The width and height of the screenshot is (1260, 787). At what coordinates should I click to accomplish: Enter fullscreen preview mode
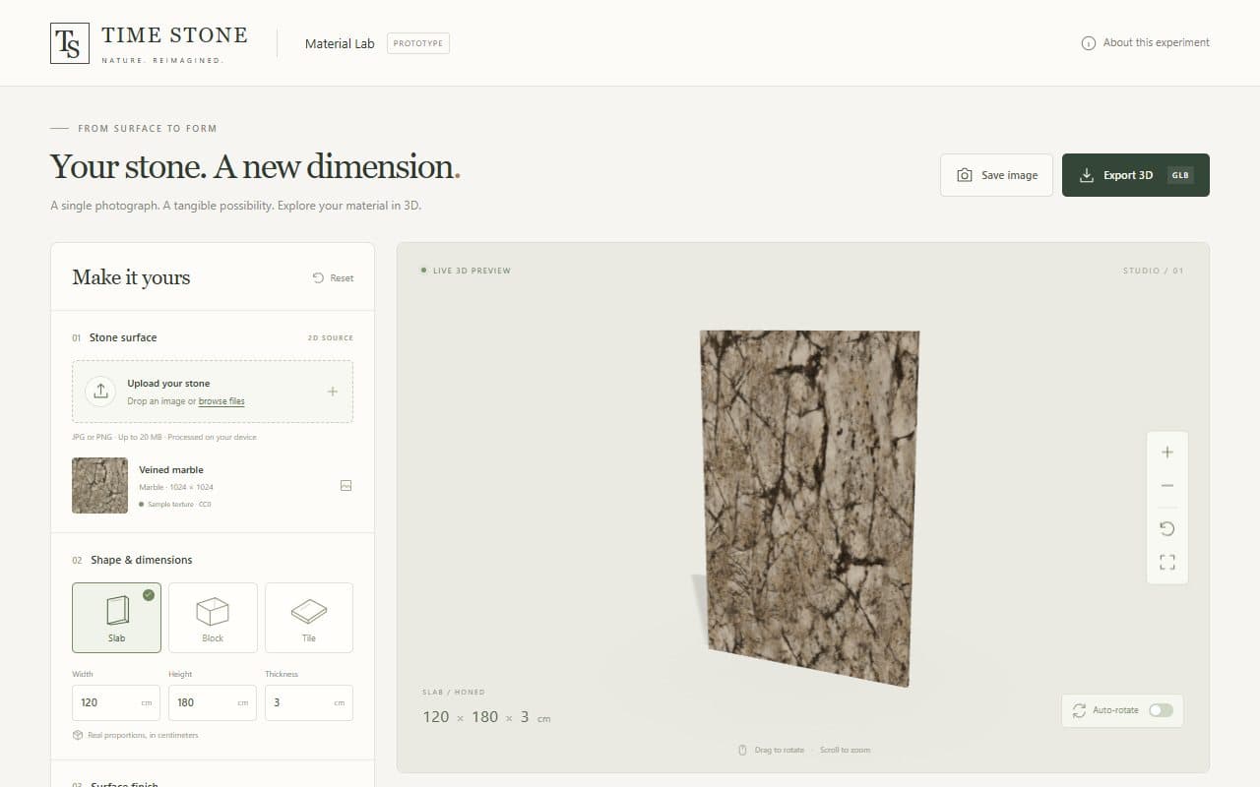(x=1167, y=563)
